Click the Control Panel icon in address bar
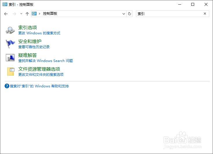Screen dimensions: 213x154 [34, 14]
